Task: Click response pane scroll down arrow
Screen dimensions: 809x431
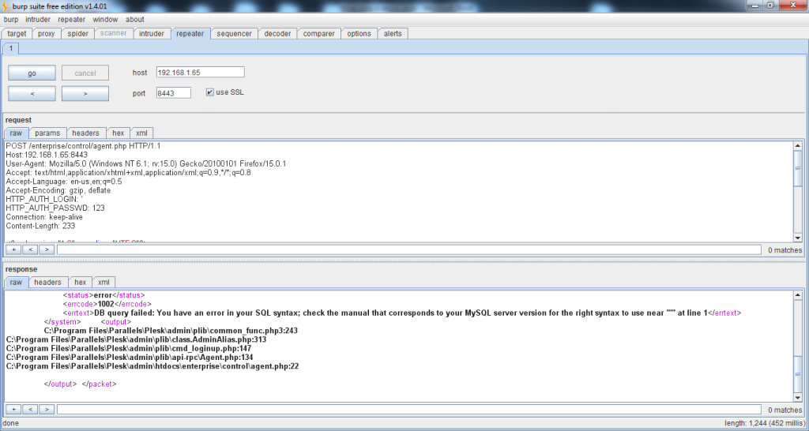Action: (x=798, y=398)
